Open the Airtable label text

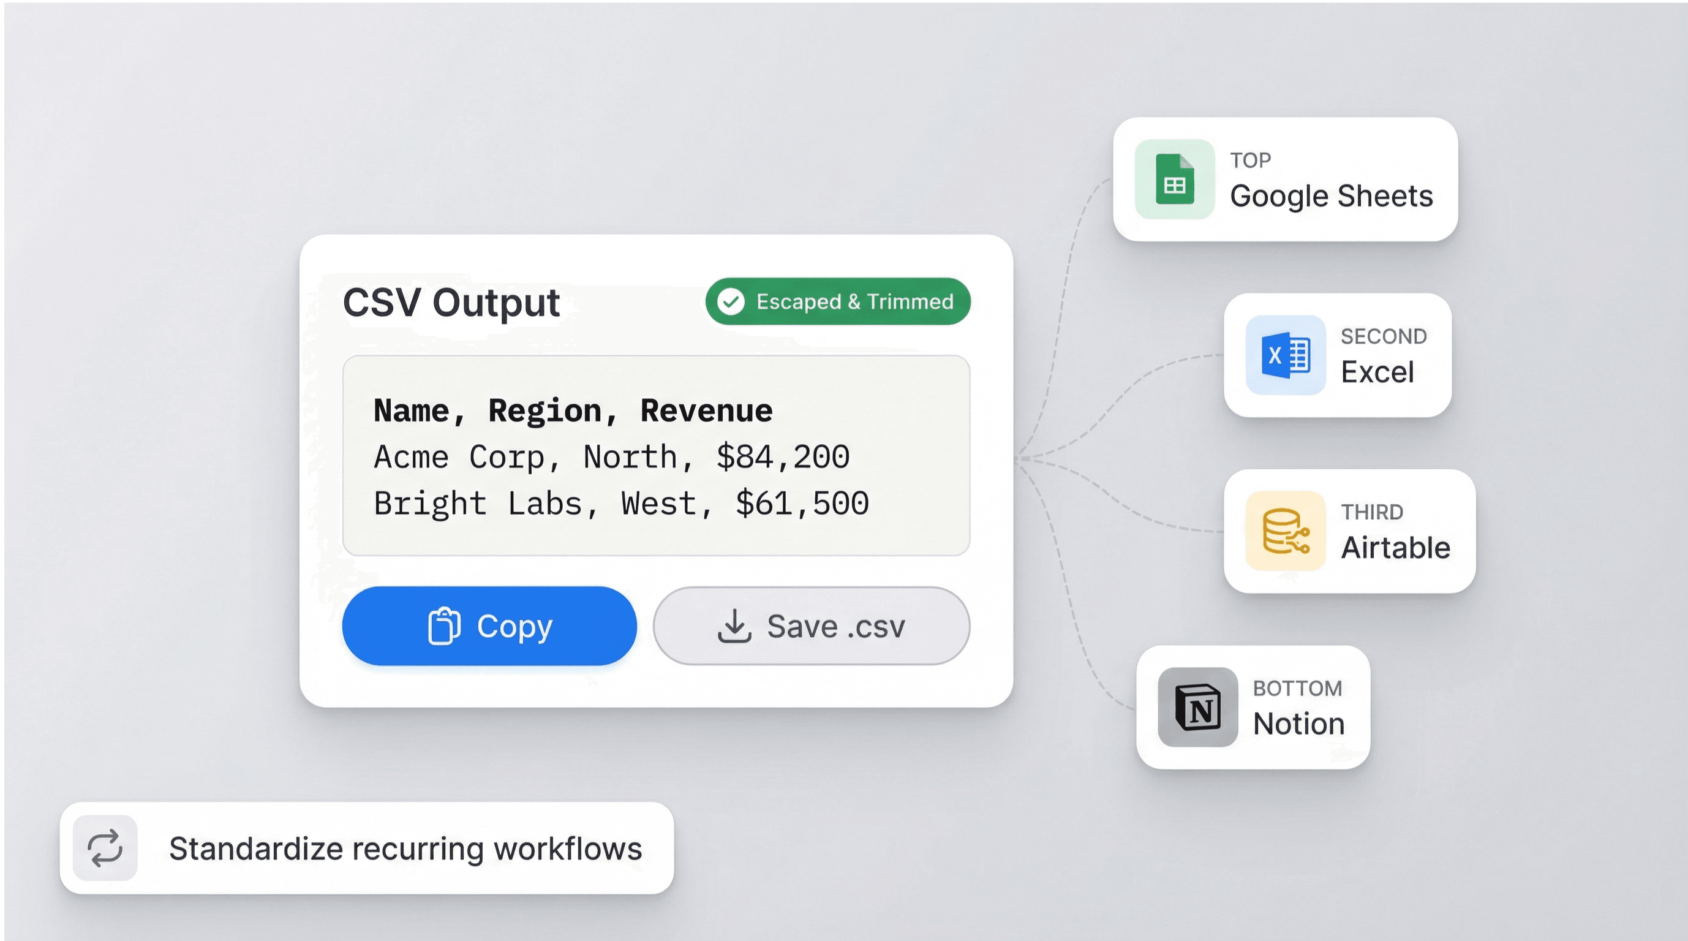coord(1395,548)
